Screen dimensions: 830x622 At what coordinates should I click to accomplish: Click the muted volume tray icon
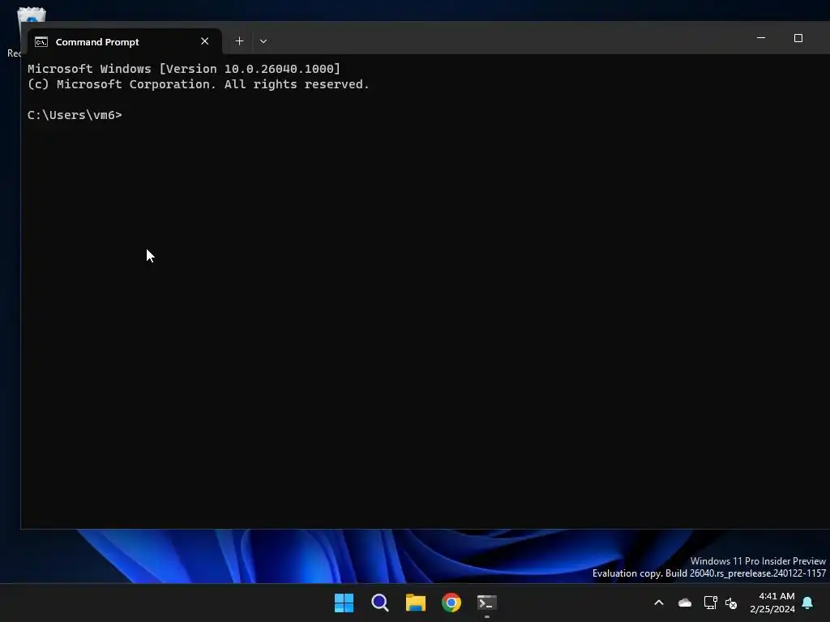(x=732, y=603)
